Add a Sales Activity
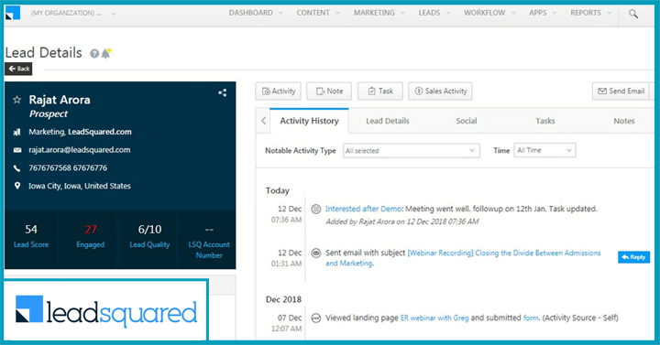The image size is (660, 345). [x=440, y=92]
